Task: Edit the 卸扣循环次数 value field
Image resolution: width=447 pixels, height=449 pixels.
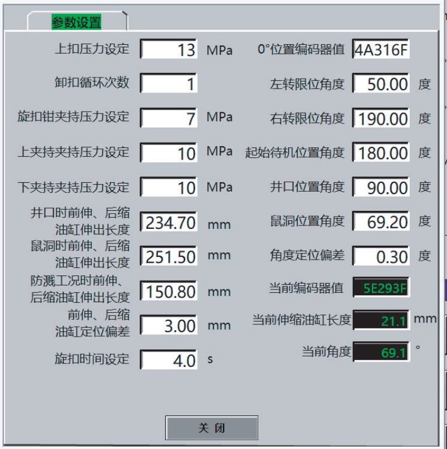Action: tap(169, 83)
